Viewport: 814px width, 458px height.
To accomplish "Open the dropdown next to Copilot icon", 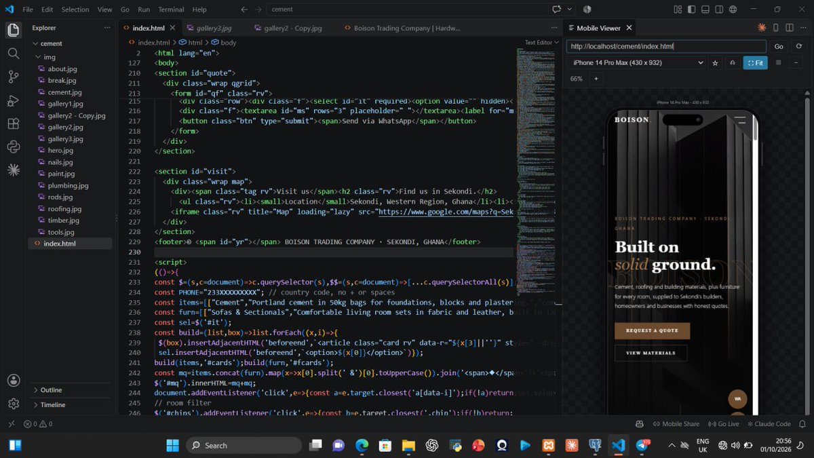I will click(568, 9).
